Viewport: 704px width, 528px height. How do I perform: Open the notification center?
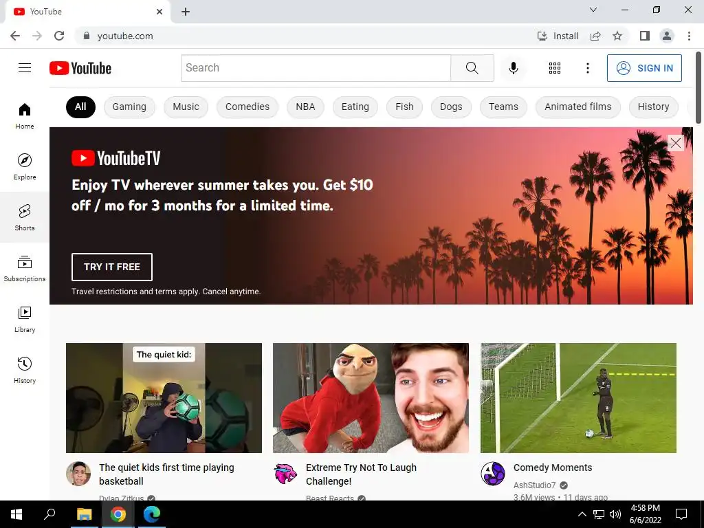681,514
